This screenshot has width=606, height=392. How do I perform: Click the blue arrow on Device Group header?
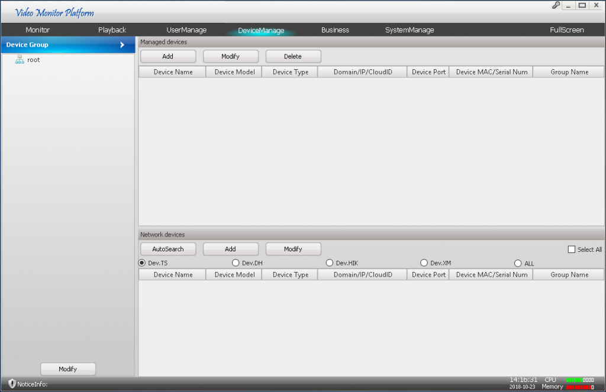pos(123,44)
